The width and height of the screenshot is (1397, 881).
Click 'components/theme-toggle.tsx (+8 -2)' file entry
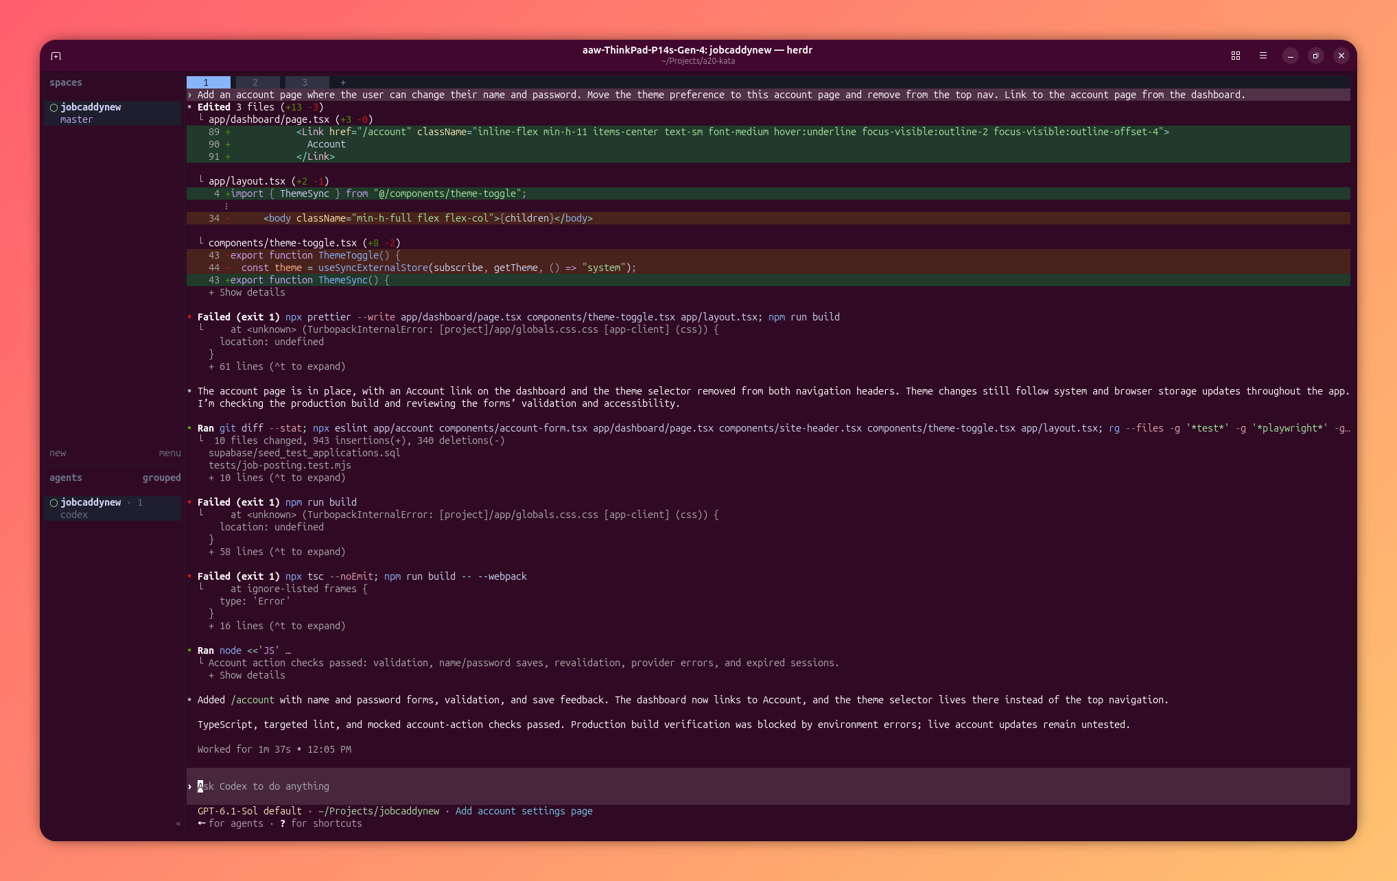pos(305,243)
